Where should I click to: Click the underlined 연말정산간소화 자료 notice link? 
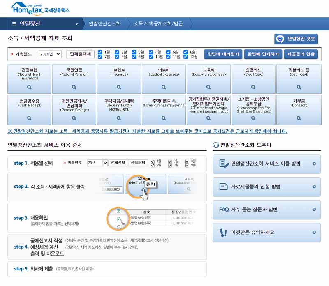point(148,131)
